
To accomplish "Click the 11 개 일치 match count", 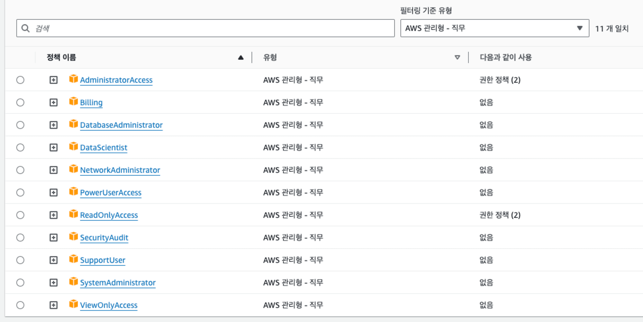I will coord(612,29).
